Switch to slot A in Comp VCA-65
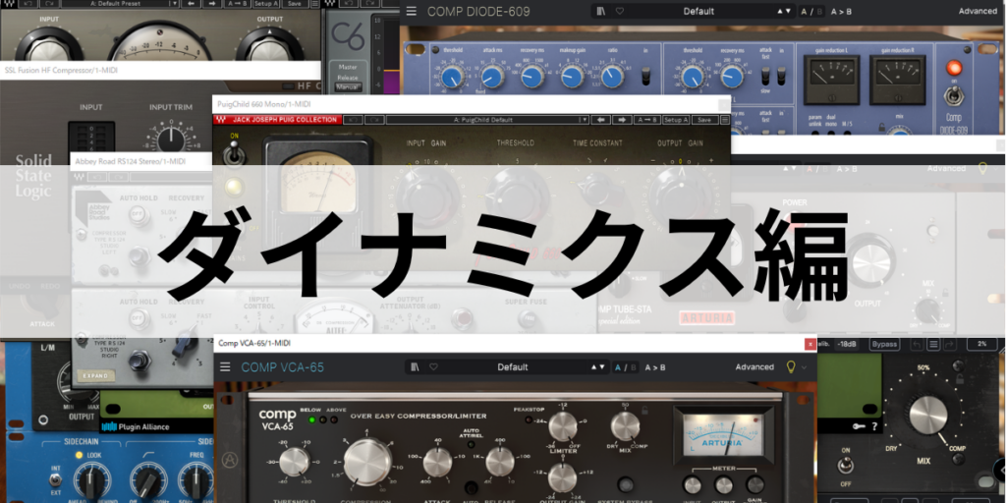The height and width of the screenshot is (503, 1006). coord(618,367)
